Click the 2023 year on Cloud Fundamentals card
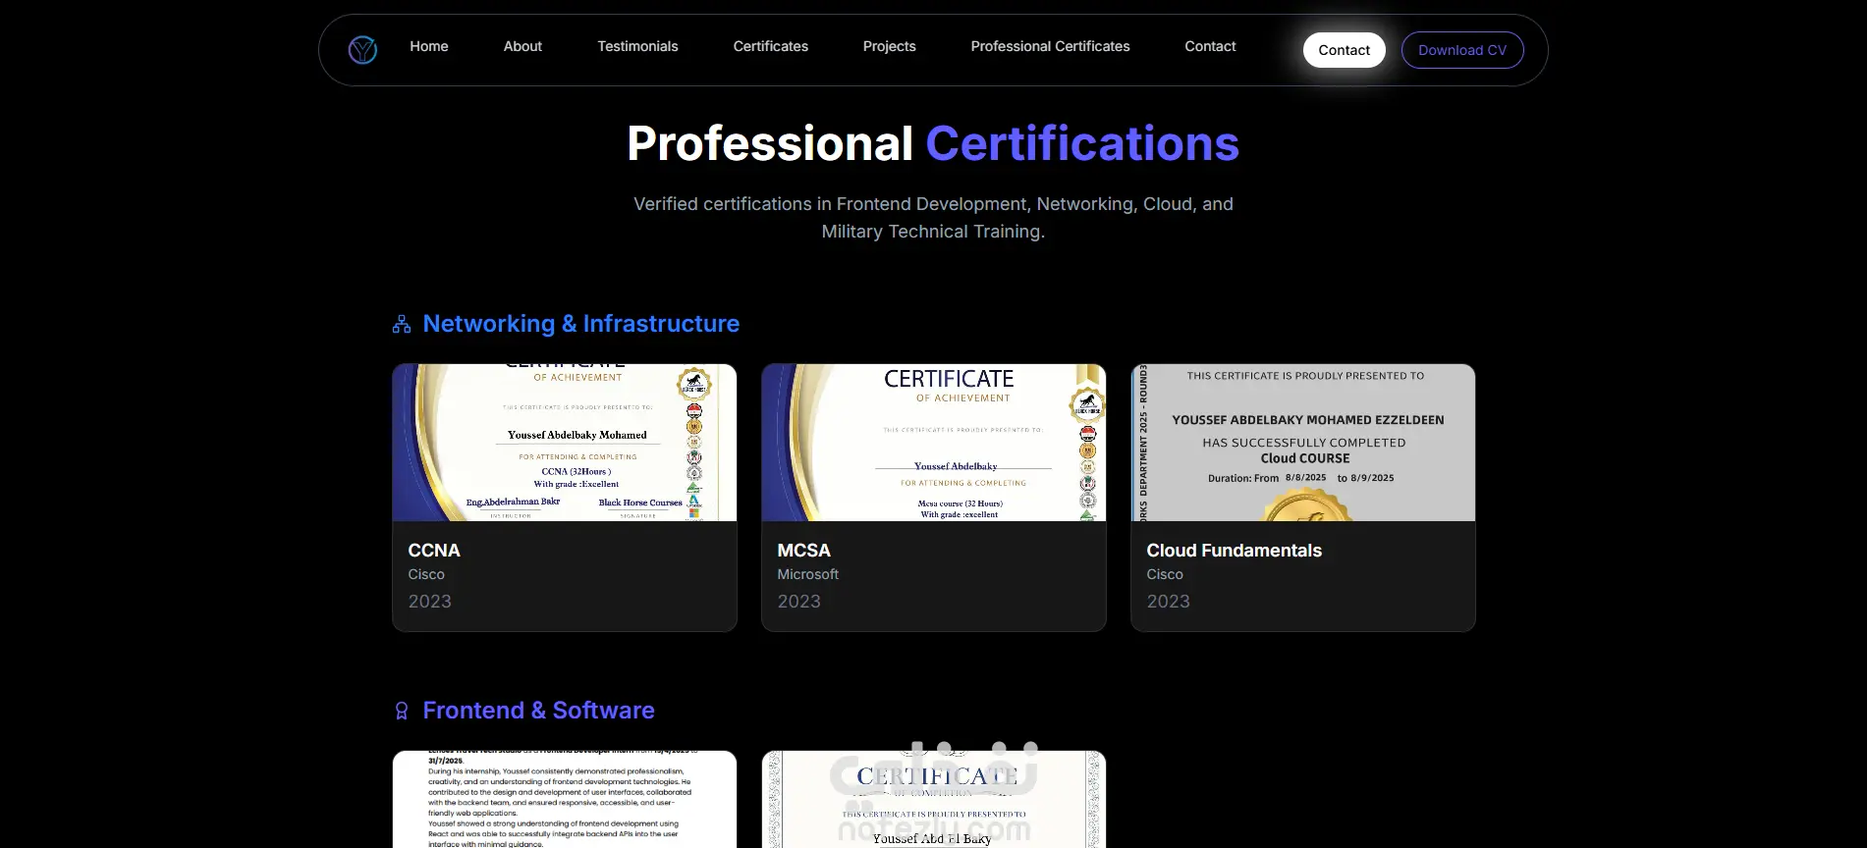 click(x=1169, y=602)
